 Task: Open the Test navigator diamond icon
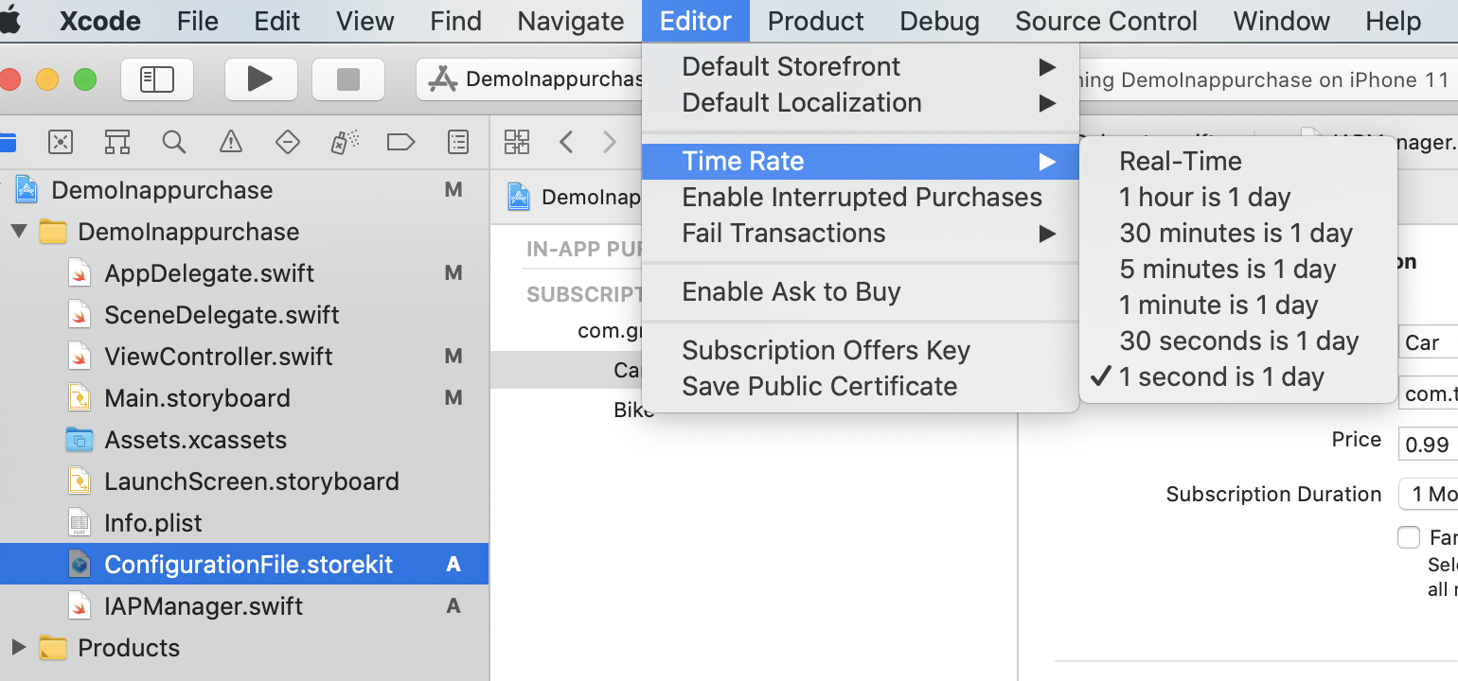[x=287, y=142]
